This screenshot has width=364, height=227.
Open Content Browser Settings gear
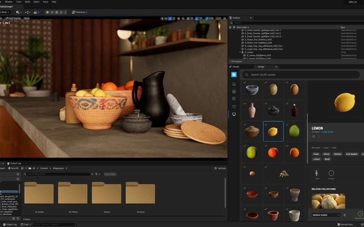click(x=220, y=168)
